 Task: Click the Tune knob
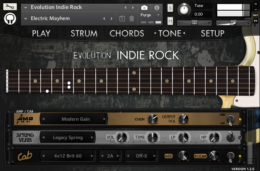pos(184,10)
